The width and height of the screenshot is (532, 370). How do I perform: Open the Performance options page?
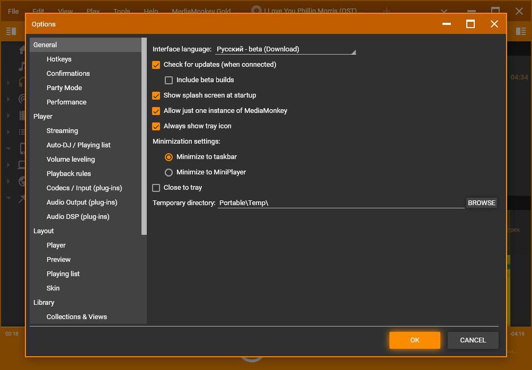[x=85, y=102]
